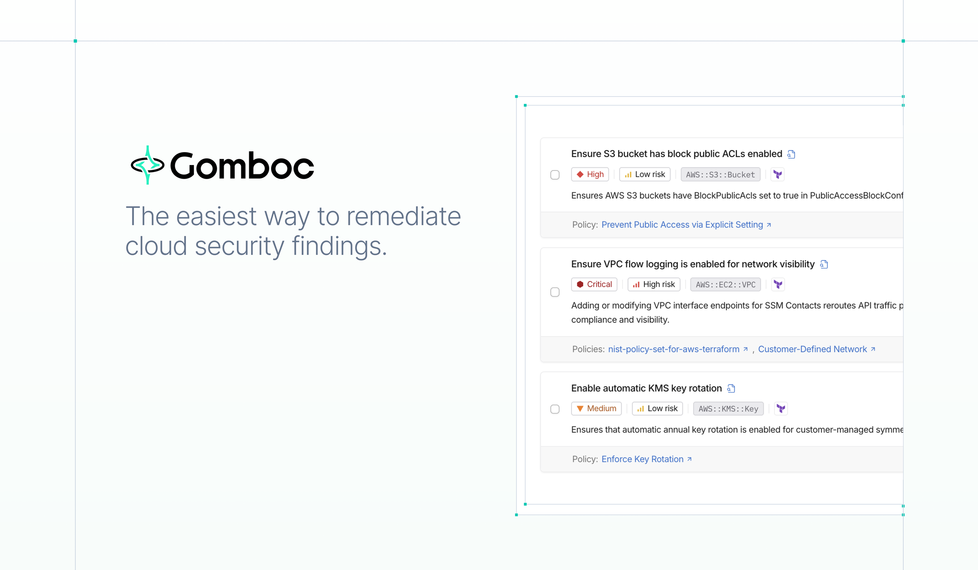Click the High risk badge
978x570 pixels.
654,285
